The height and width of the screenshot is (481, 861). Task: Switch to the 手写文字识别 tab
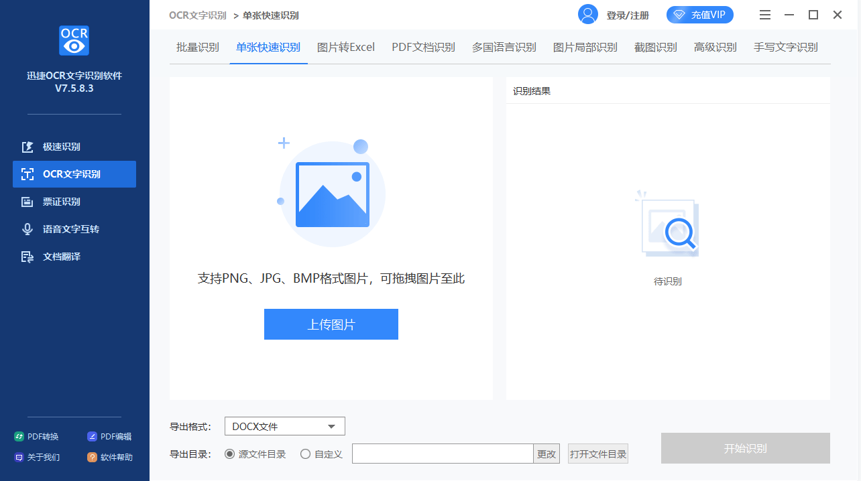point(785,48)
